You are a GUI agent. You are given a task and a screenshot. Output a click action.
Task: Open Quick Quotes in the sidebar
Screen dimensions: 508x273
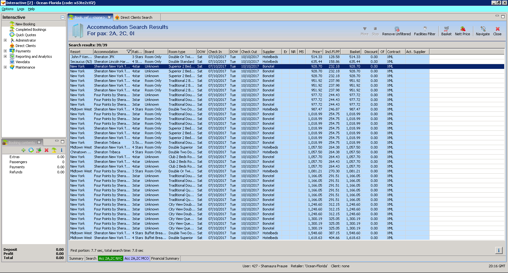(26, 35)
